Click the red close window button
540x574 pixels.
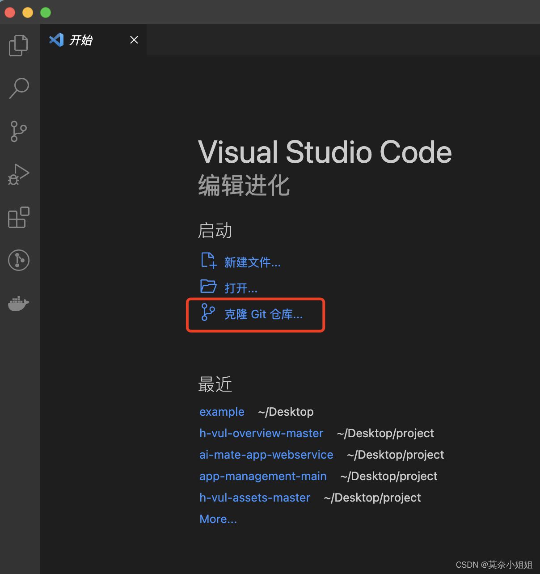(x=10, y=13)
